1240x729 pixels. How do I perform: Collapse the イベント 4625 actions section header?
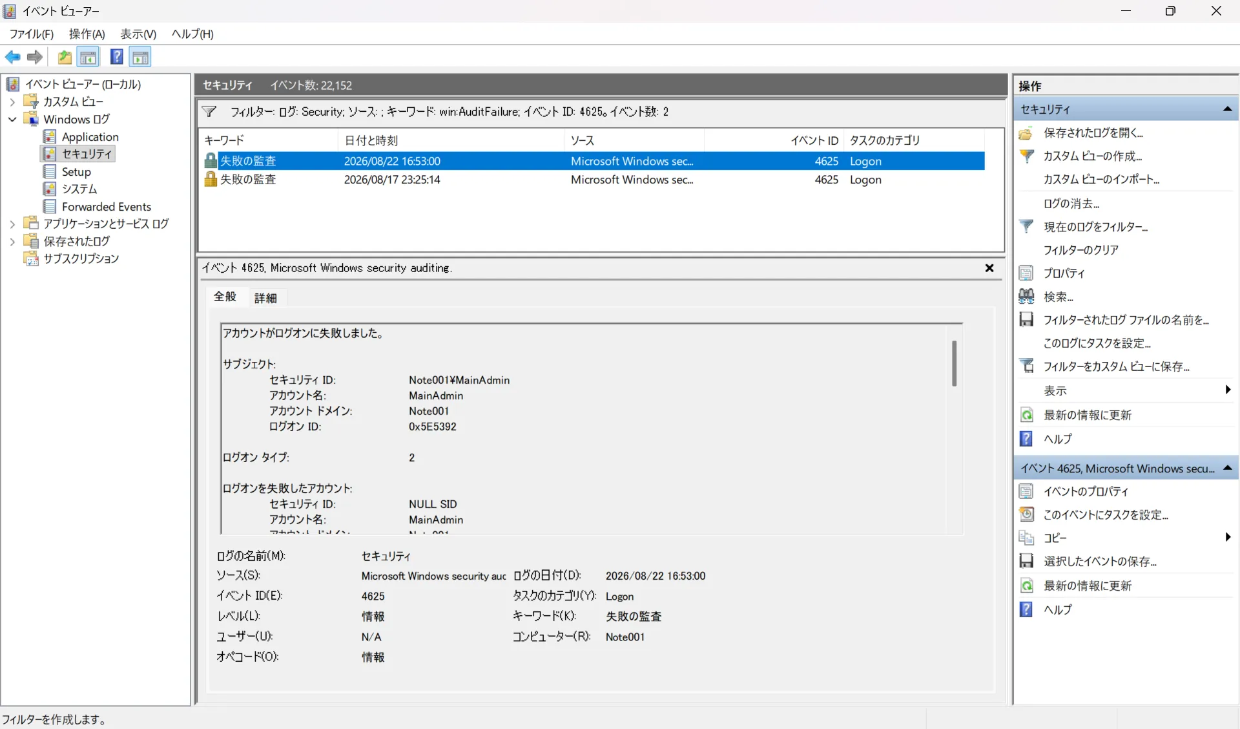1227,468
